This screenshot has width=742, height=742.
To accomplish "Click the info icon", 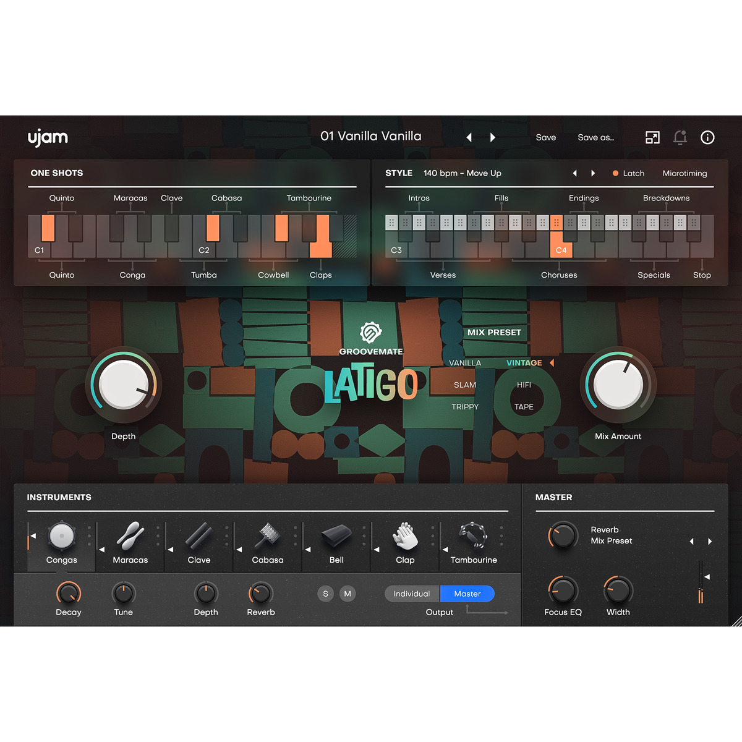I will click(x=708, y=137).
